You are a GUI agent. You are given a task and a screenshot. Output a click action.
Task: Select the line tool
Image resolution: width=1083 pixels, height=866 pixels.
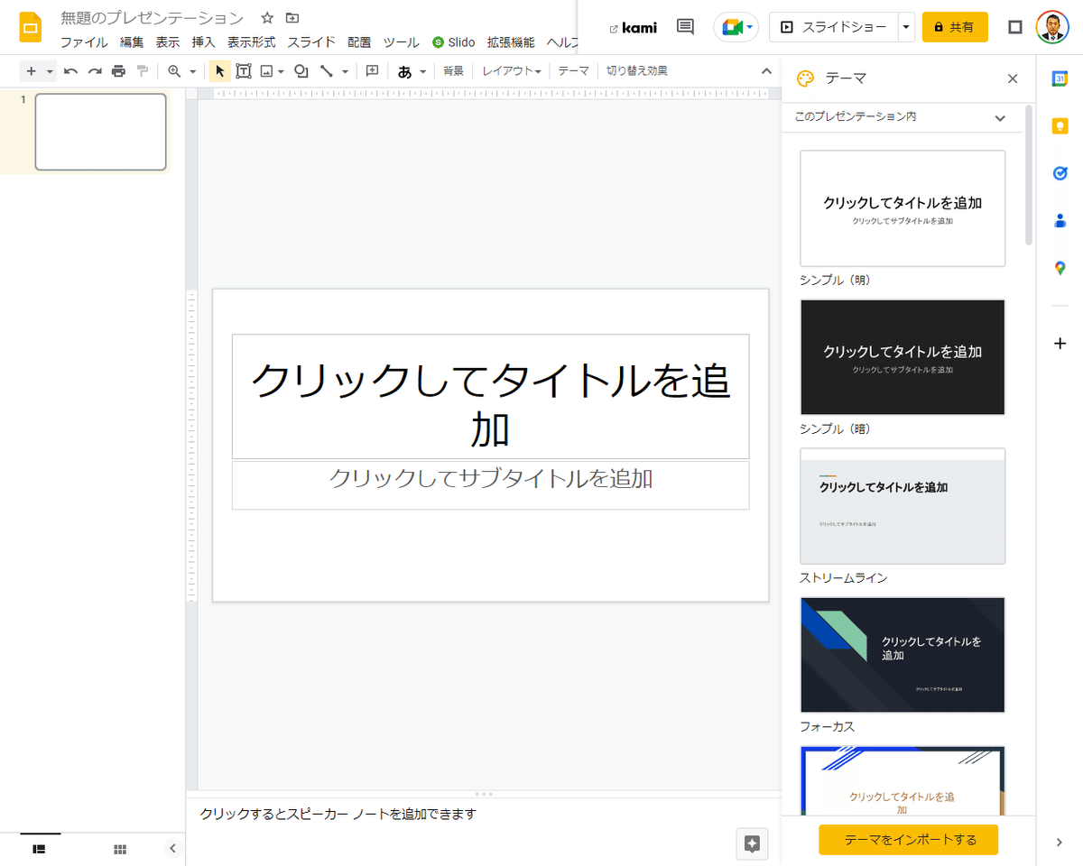pos(327,71)
